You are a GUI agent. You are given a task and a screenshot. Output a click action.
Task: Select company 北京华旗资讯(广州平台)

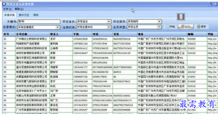point(31,91)
